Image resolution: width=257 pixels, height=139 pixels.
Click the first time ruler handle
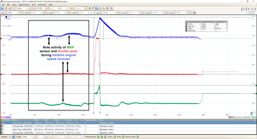tap(94, 113)
